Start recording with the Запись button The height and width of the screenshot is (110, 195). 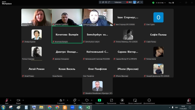pyautogui.click(x=122, y=101)
